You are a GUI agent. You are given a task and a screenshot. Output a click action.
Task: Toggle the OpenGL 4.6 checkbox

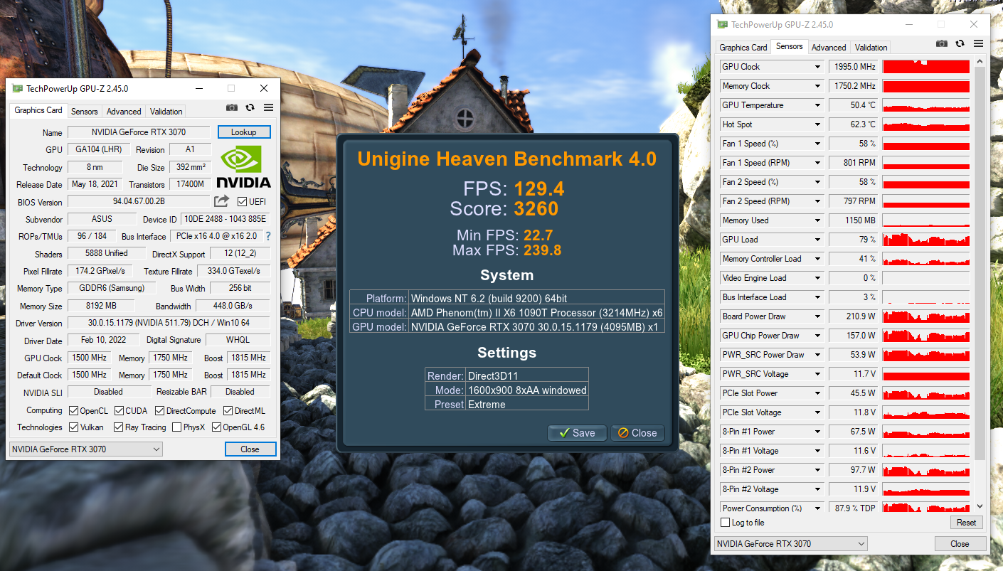(216, 427)
